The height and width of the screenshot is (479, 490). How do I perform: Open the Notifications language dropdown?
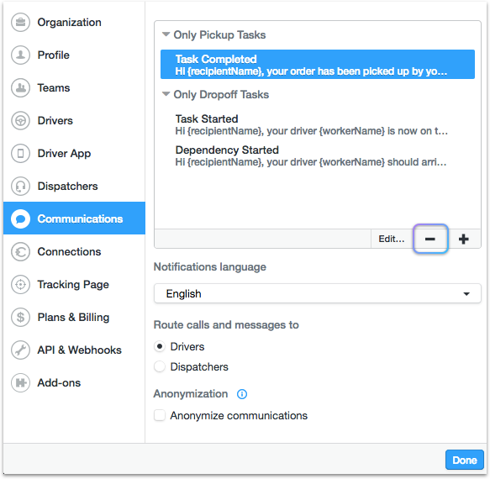coord(318,293)
